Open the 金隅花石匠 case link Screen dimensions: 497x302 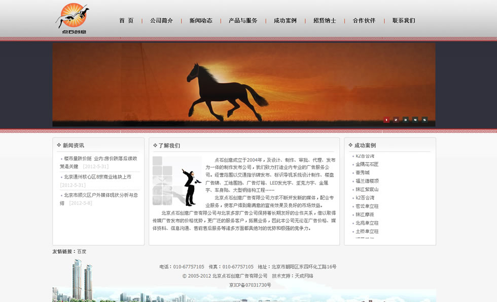(367, 164)
